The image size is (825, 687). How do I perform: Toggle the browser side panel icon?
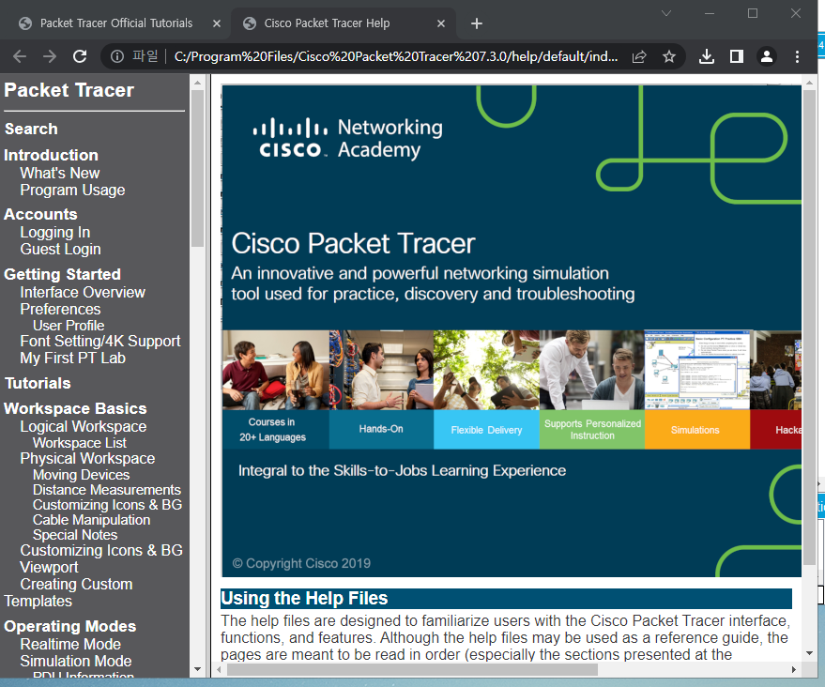(x=737, y=56)
